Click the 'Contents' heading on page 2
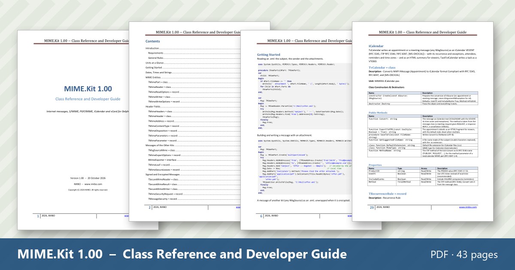 (x=153, y=41)
